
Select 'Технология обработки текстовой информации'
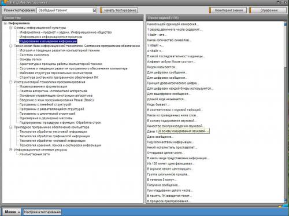click(x=53, y=131)
